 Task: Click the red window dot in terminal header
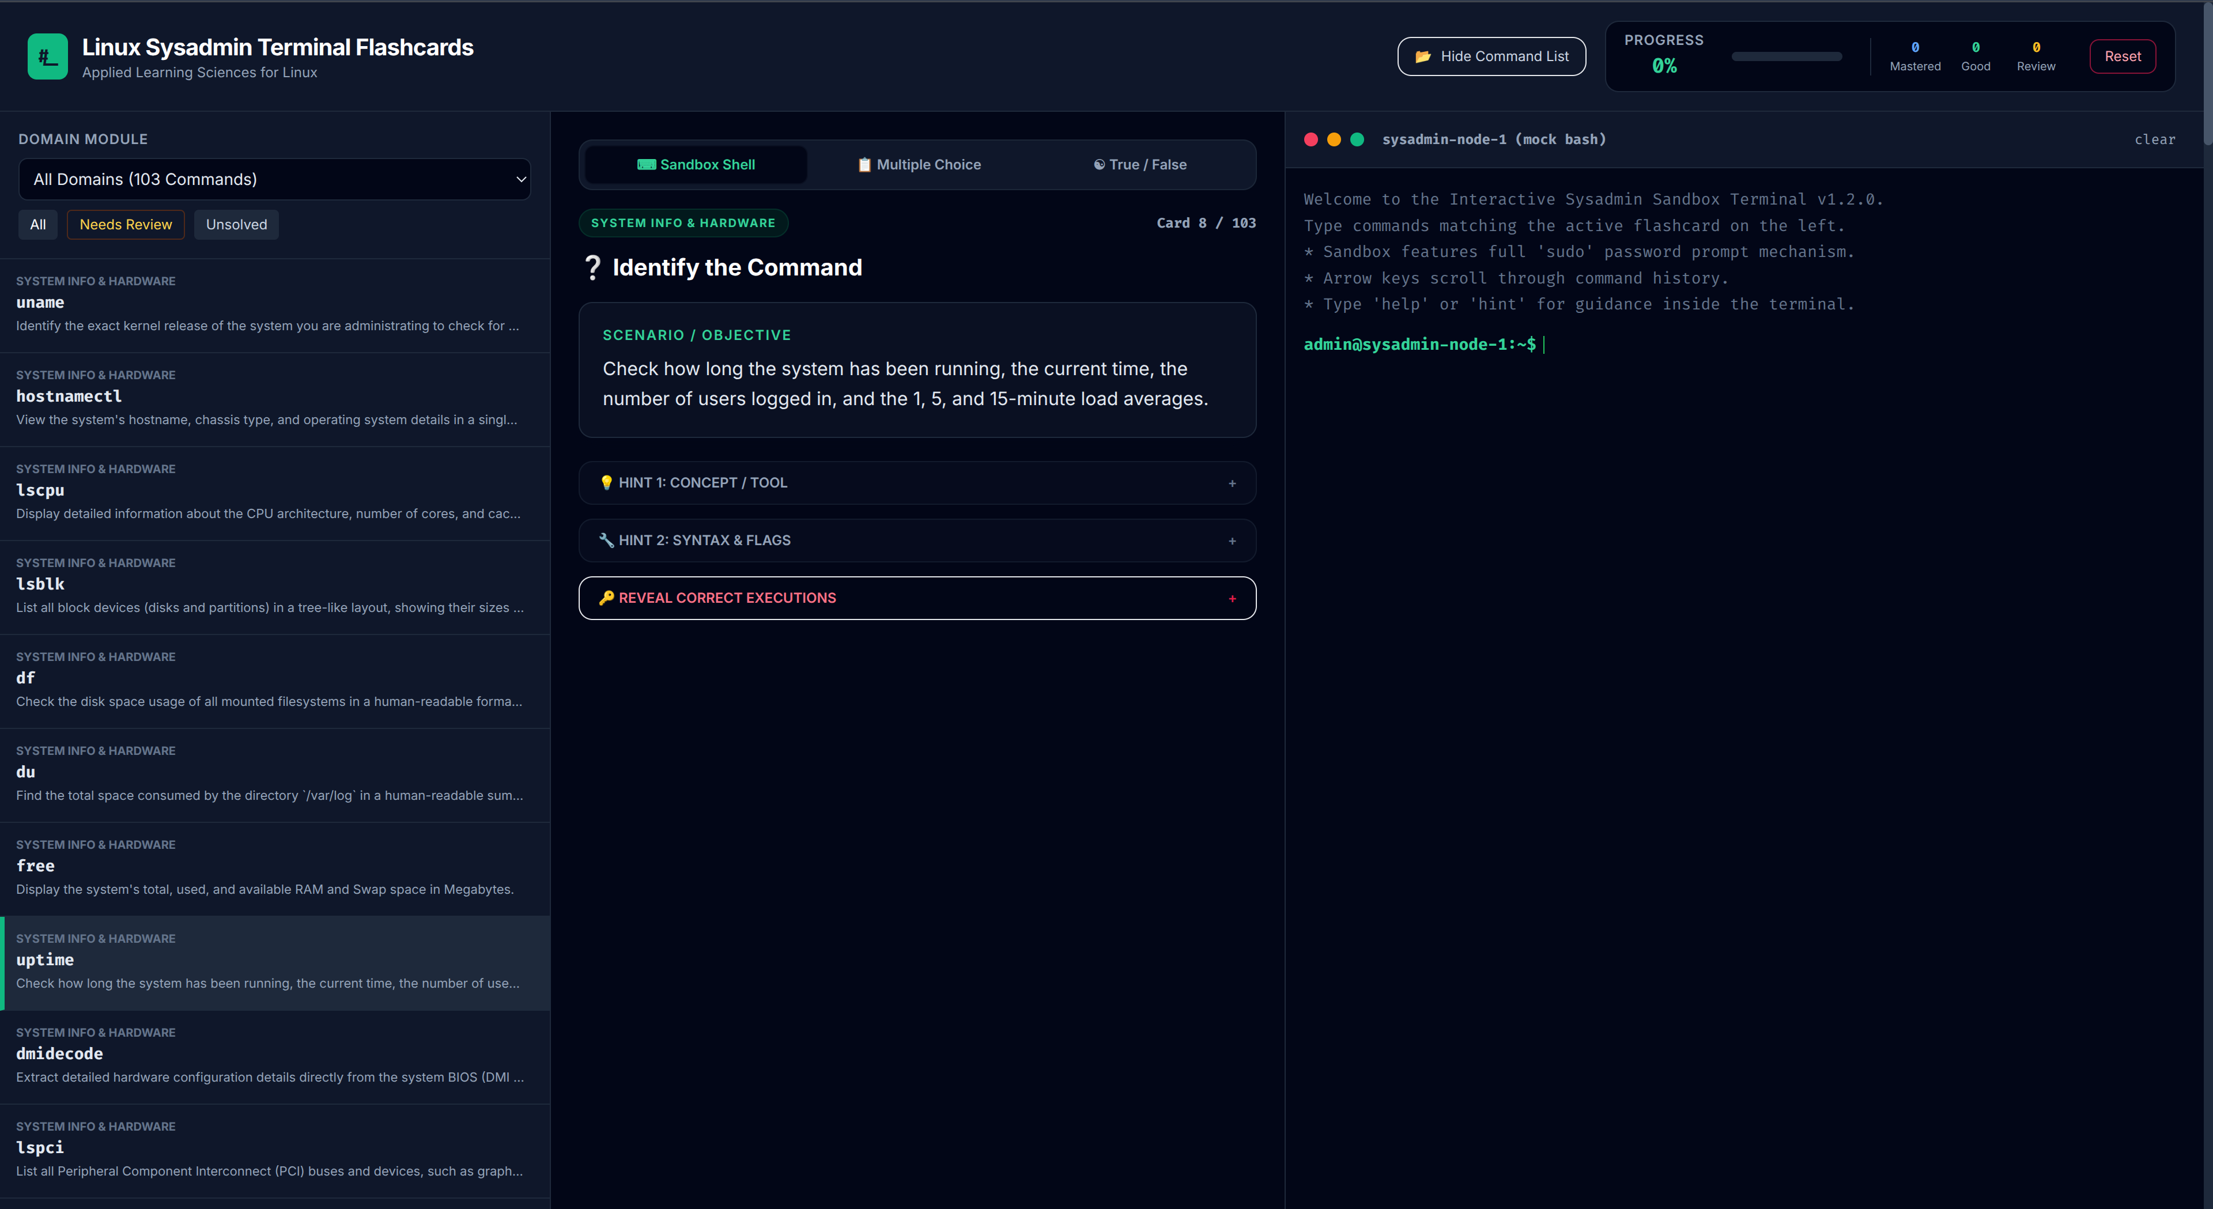pyautogui.click(x=1311, y=140)
